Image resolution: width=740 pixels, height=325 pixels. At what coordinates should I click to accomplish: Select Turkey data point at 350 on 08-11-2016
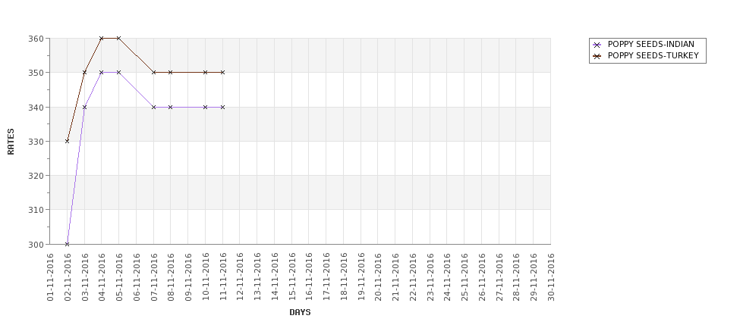tap(170, 73)
